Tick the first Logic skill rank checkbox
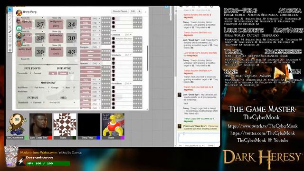304x171 pixels. (x=103, y=39)
